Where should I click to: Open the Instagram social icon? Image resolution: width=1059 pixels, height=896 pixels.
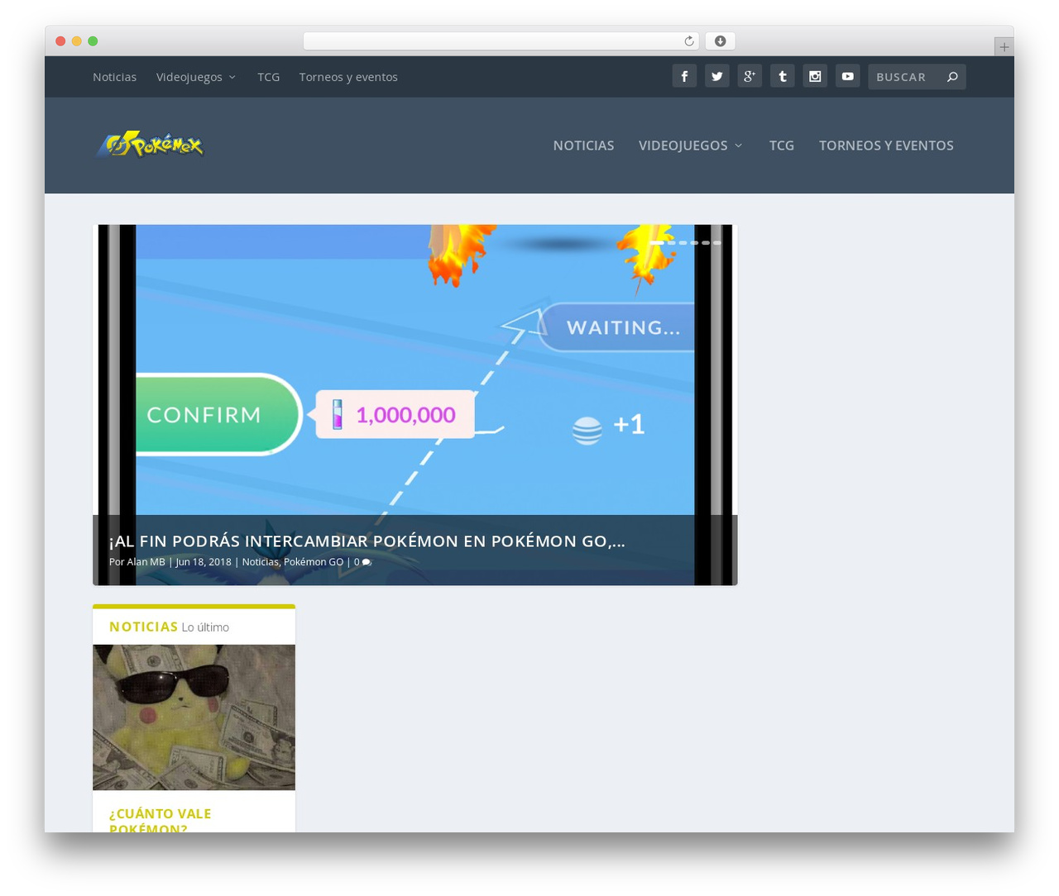pos(815,76)
